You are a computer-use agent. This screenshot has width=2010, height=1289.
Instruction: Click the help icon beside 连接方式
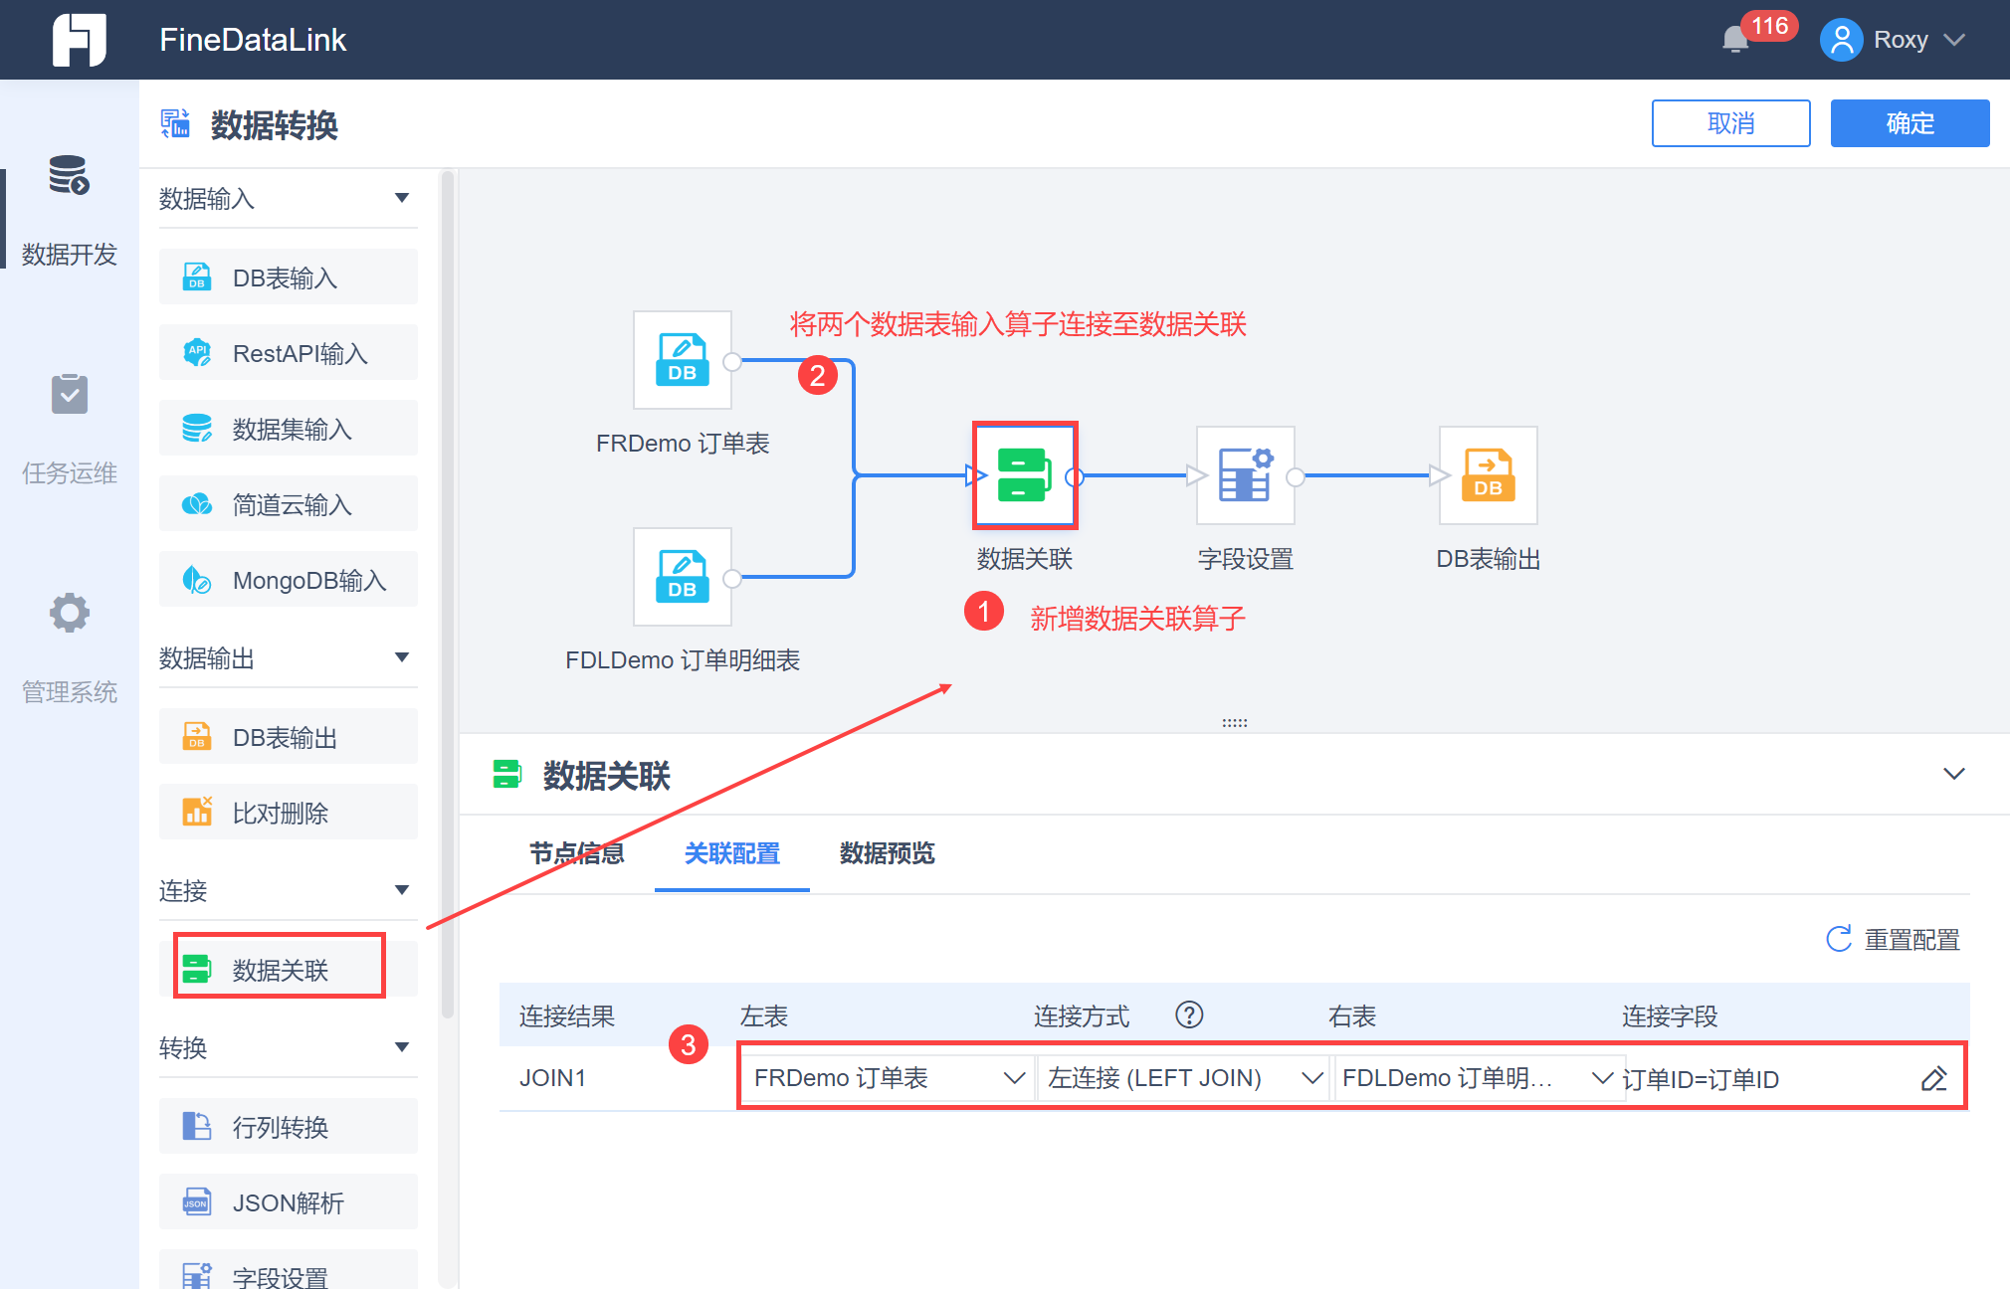tap(1189, 1014)
